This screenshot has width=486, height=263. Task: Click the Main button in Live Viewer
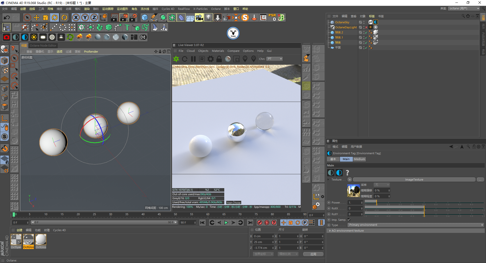coord(230,203)
